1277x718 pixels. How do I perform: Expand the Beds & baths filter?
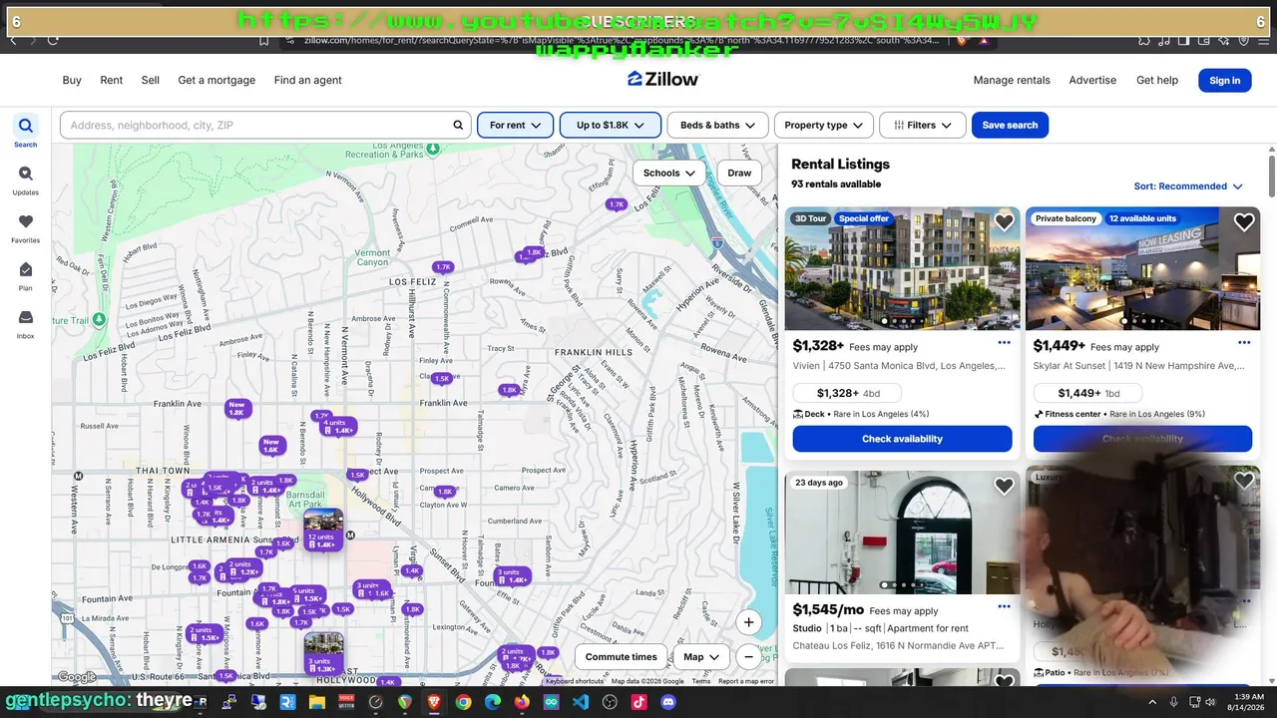click(x=717, y=125)
